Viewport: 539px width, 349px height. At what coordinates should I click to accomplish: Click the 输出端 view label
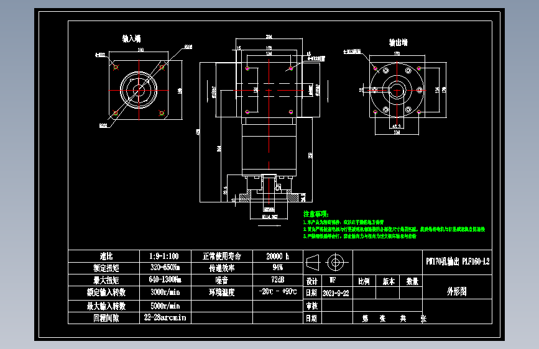(x=398, y=42)
